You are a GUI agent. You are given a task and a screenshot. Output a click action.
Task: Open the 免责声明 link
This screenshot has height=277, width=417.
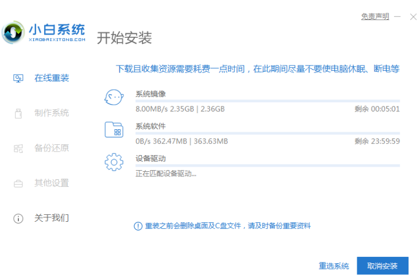click(374, 17)
